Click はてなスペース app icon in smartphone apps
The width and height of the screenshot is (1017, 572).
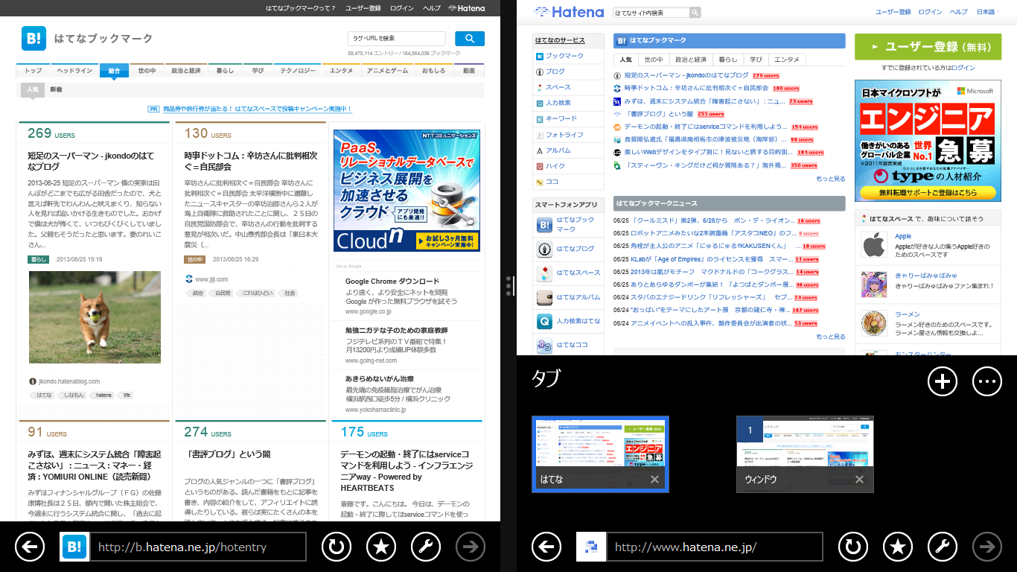544,273
